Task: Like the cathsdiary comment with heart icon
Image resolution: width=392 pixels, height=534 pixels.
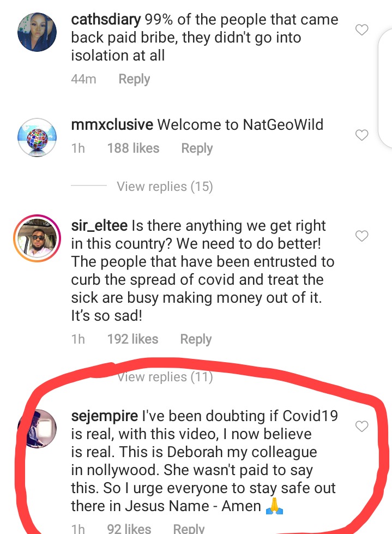Action: [x=361, y=30]
